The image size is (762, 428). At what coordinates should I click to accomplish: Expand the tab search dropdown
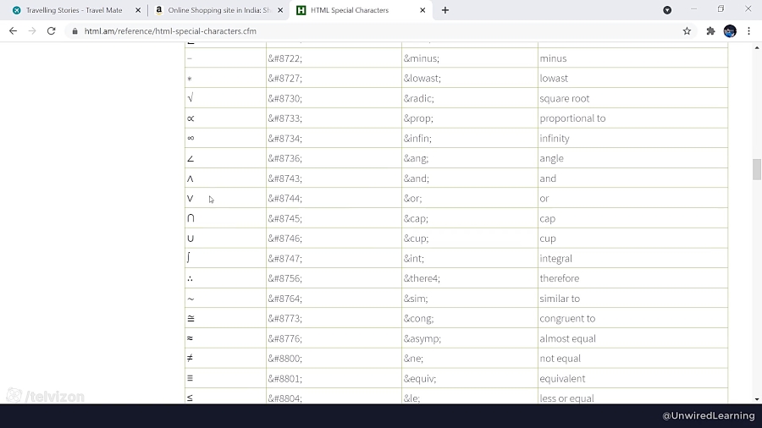pyautogui.click(x=667, y=10)
